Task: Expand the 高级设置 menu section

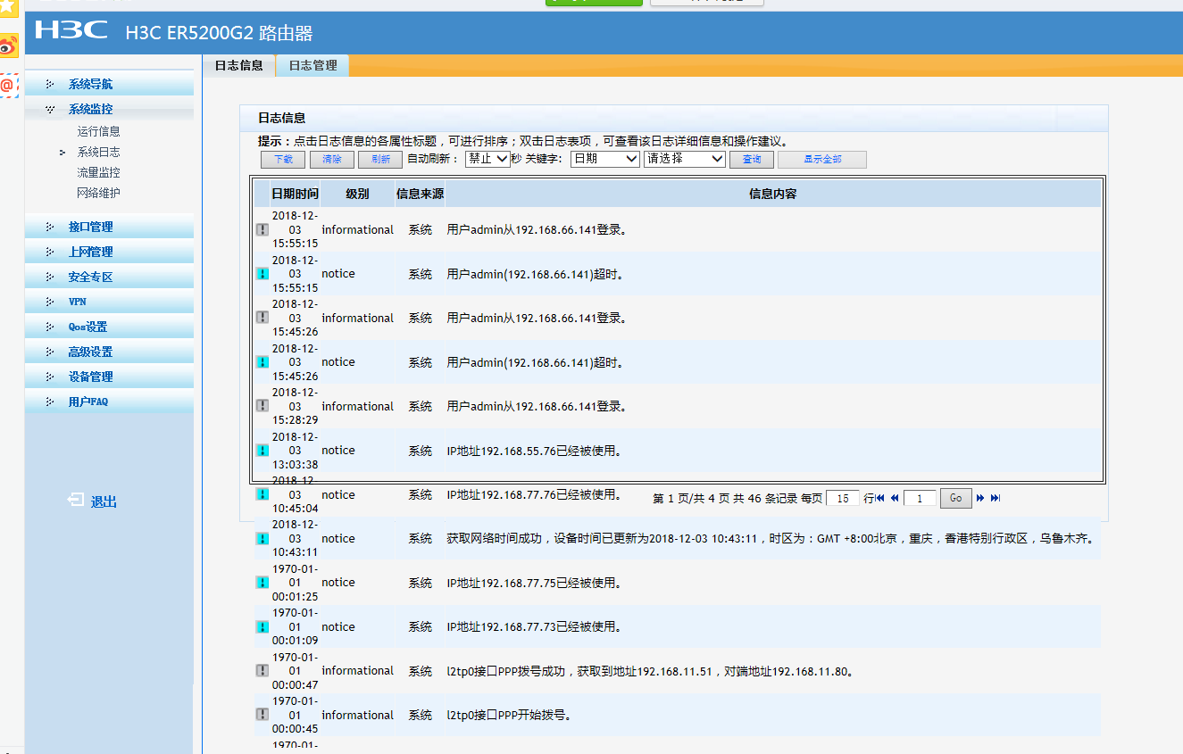Action: pos(109,352)
